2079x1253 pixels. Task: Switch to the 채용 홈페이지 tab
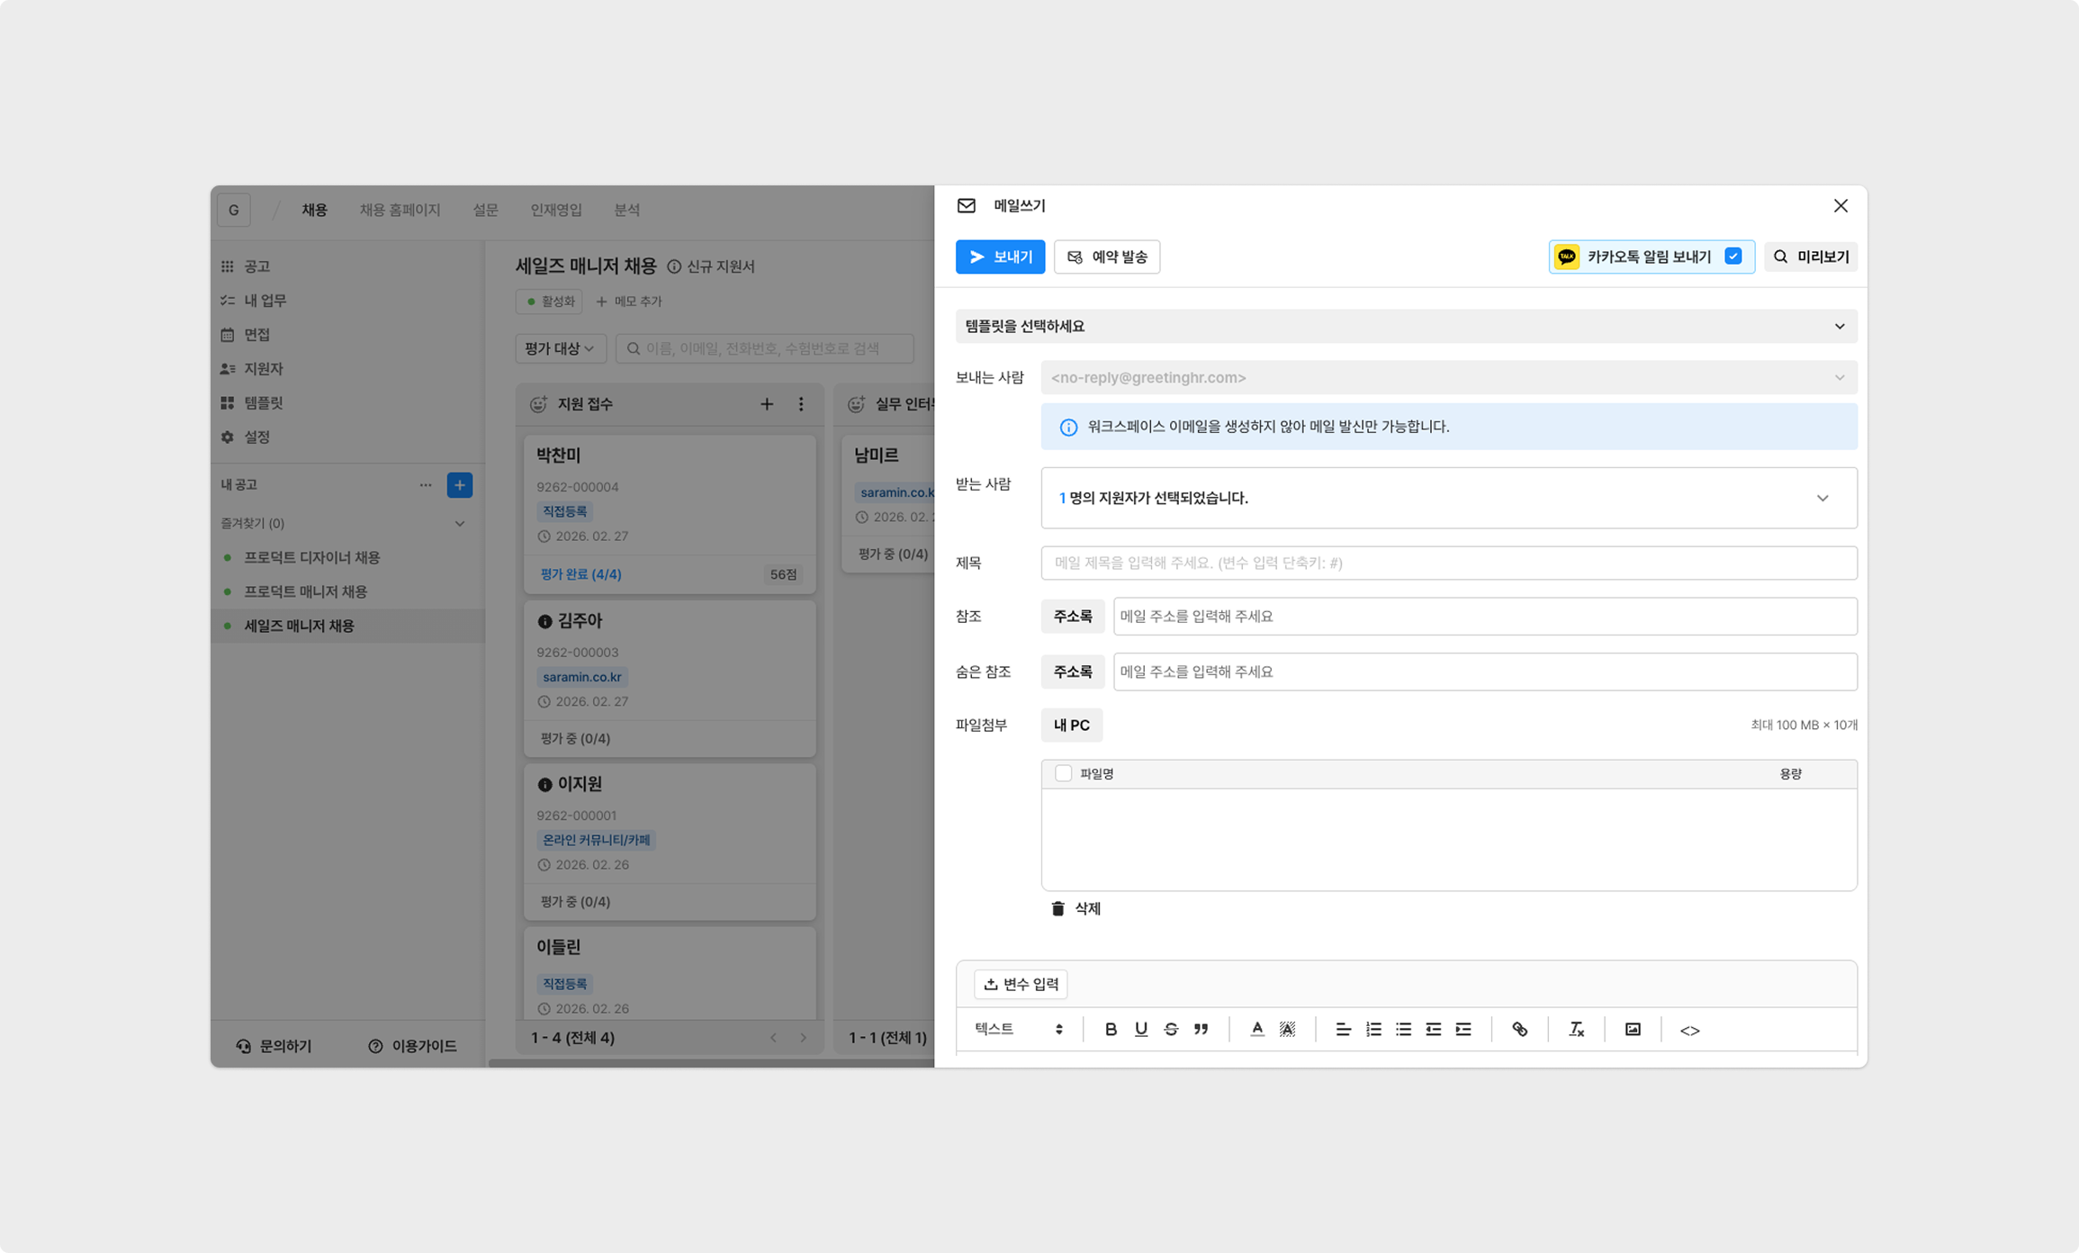pos(400,210)
